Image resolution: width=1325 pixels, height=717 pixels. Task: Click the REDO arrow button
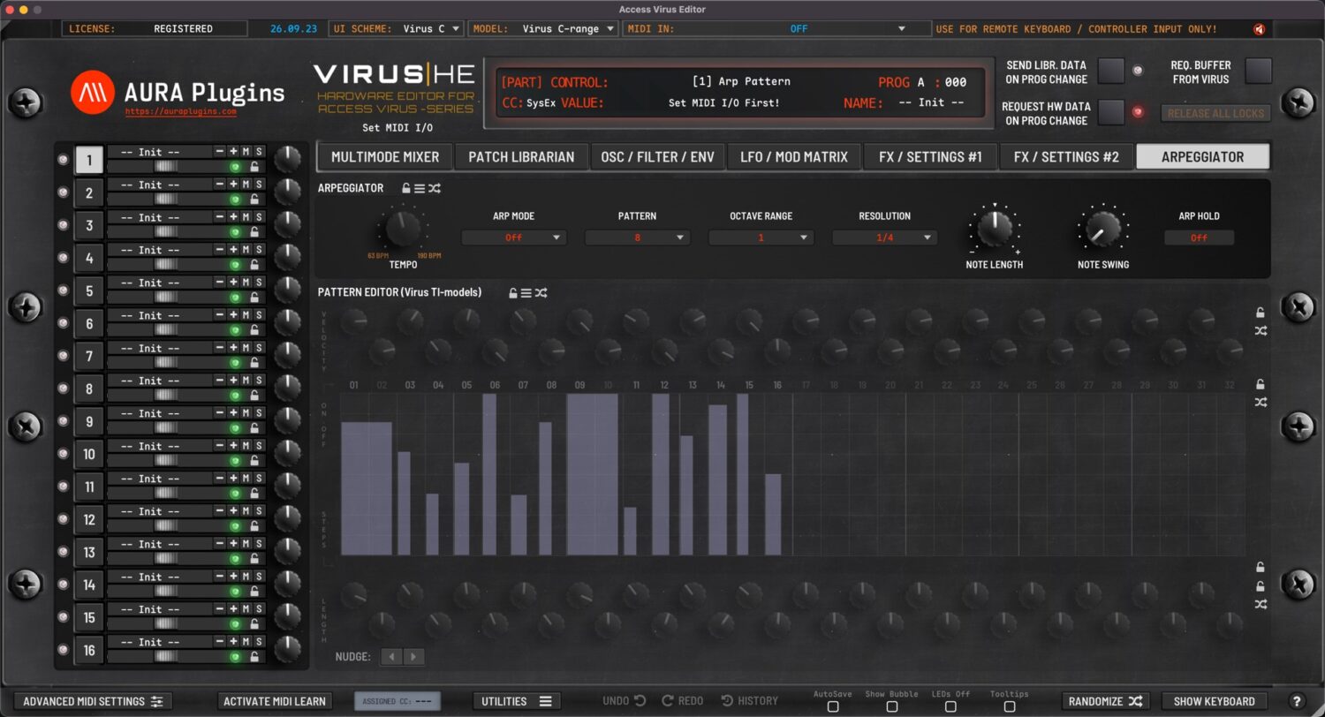coord(683,701)
